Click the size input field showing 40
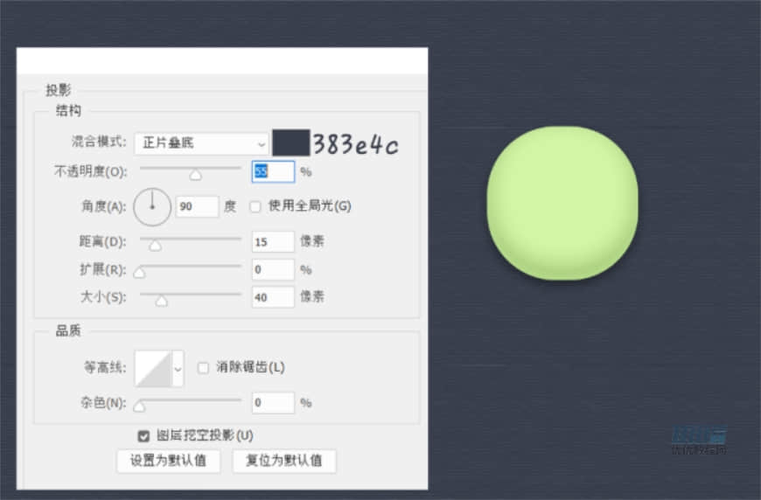This screenshot has height=500, width=761. (273, 297)
